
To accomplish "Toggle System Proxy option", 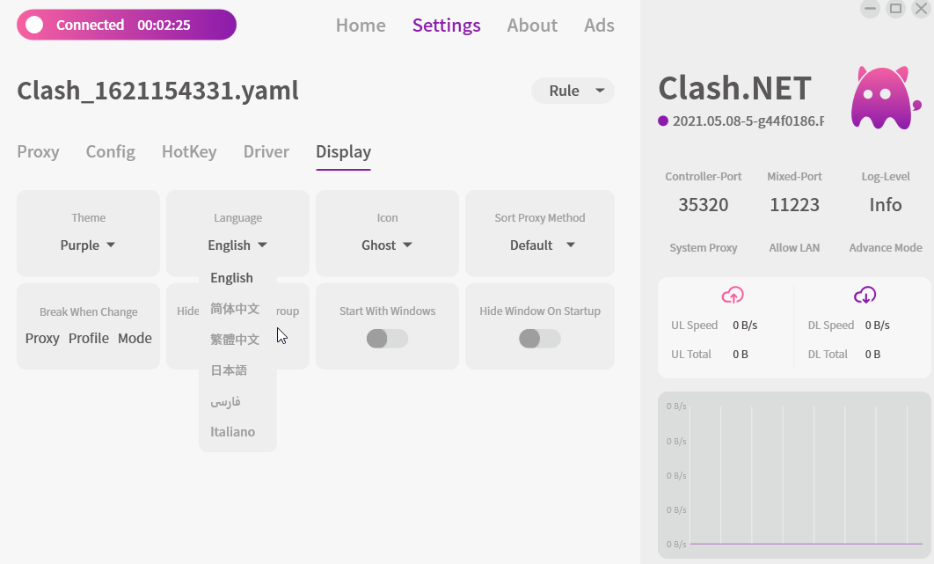I will [704, 247].
